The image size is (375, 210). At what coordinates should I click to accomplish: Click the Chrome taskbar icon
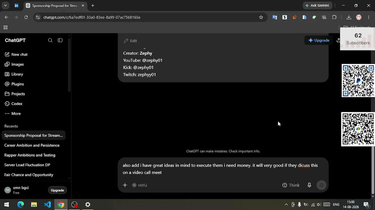[x=61, y=204]
